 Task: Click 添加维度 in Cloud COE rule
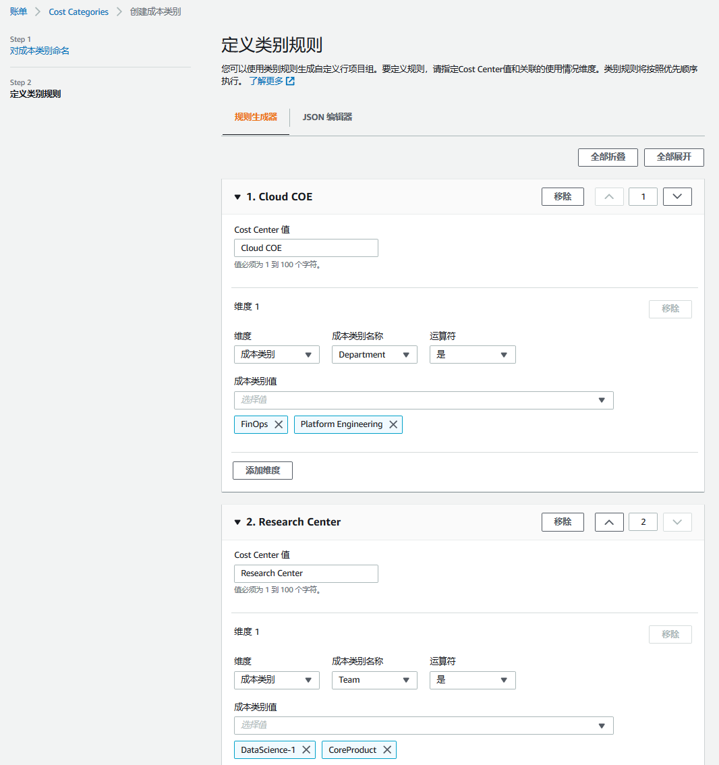pos(262,470)
